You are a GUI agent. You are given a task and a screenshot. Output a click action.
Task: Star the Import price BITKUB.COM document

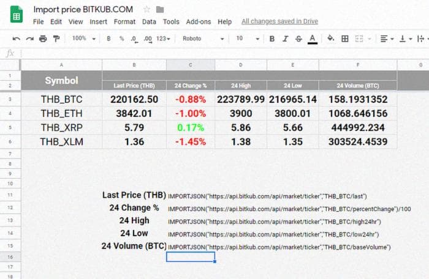pos(146,10)
